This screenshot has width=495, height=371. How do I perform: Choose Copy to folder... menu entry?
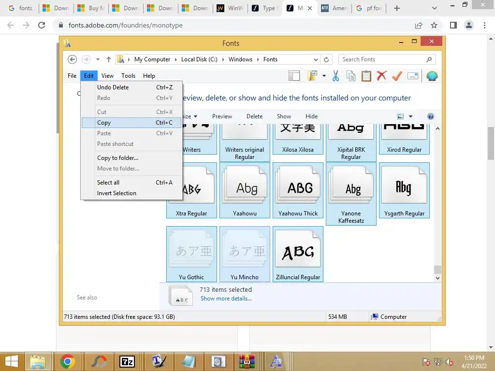[x=131, y=158]
